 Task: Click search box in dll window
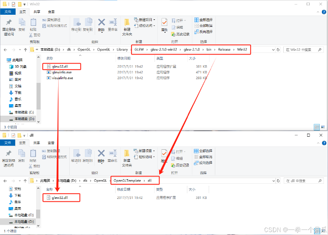tap(303, 181)
